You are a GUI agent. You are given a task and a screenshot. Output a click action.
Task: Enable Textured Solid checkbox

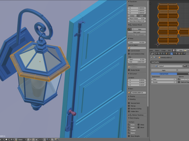click(x=129, y=103)
